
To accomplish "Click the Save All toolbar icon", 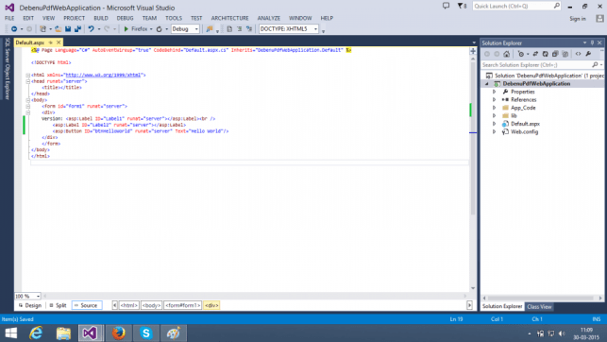I will (77, 29).
